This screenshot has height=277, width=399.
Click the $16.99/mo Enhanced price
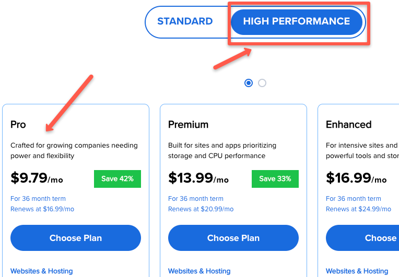(x=356, y=178)
